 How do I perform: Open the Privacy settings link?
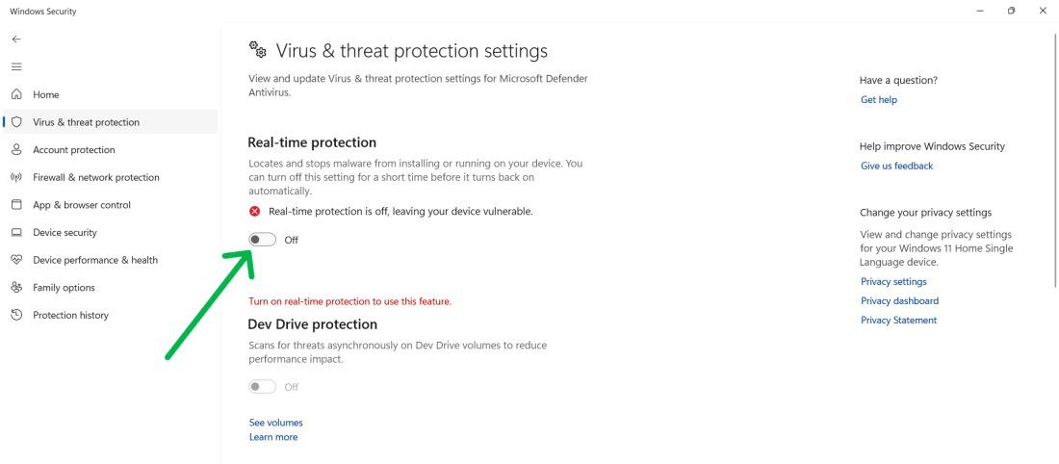[x=893, y=282]
